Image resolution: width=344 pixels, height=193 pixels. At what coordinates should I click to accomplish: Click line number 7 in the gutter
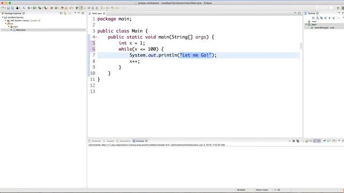(94, 55)
